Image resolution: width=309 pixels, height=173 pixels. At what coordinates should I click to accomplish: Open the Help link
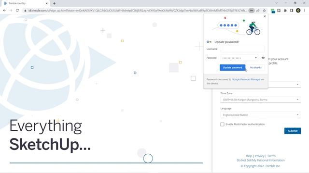(x=249, y=156)
